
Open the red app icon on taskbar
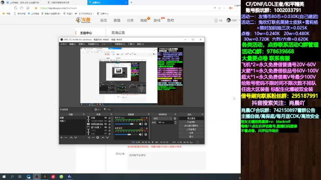point(53,177)
